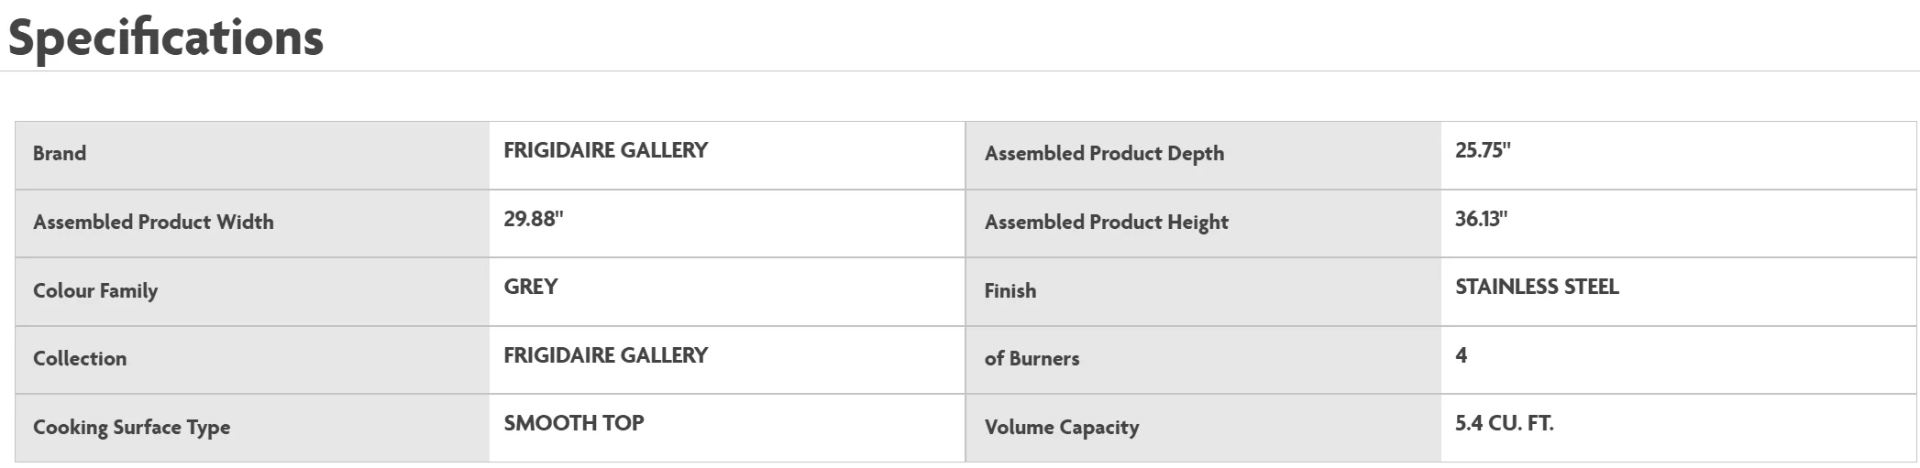1920x468 pixels.
Task: Click the Brand label cell
Action: point(60,154)
